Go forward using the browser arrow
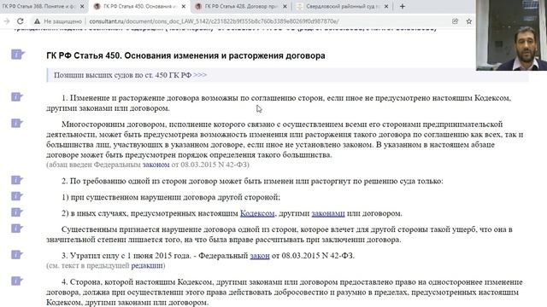Viewport: 547px width, 307px height. 7,21
